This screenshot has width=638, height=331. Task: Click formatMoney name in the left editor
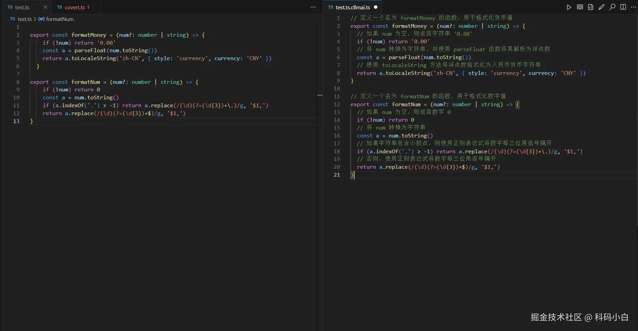[89, 35]
